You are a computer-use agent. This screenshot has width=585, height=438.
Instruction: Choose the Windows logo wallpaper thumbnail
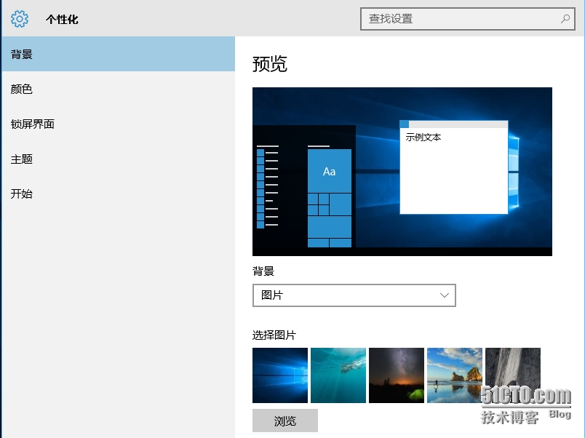tap(280, 375)
